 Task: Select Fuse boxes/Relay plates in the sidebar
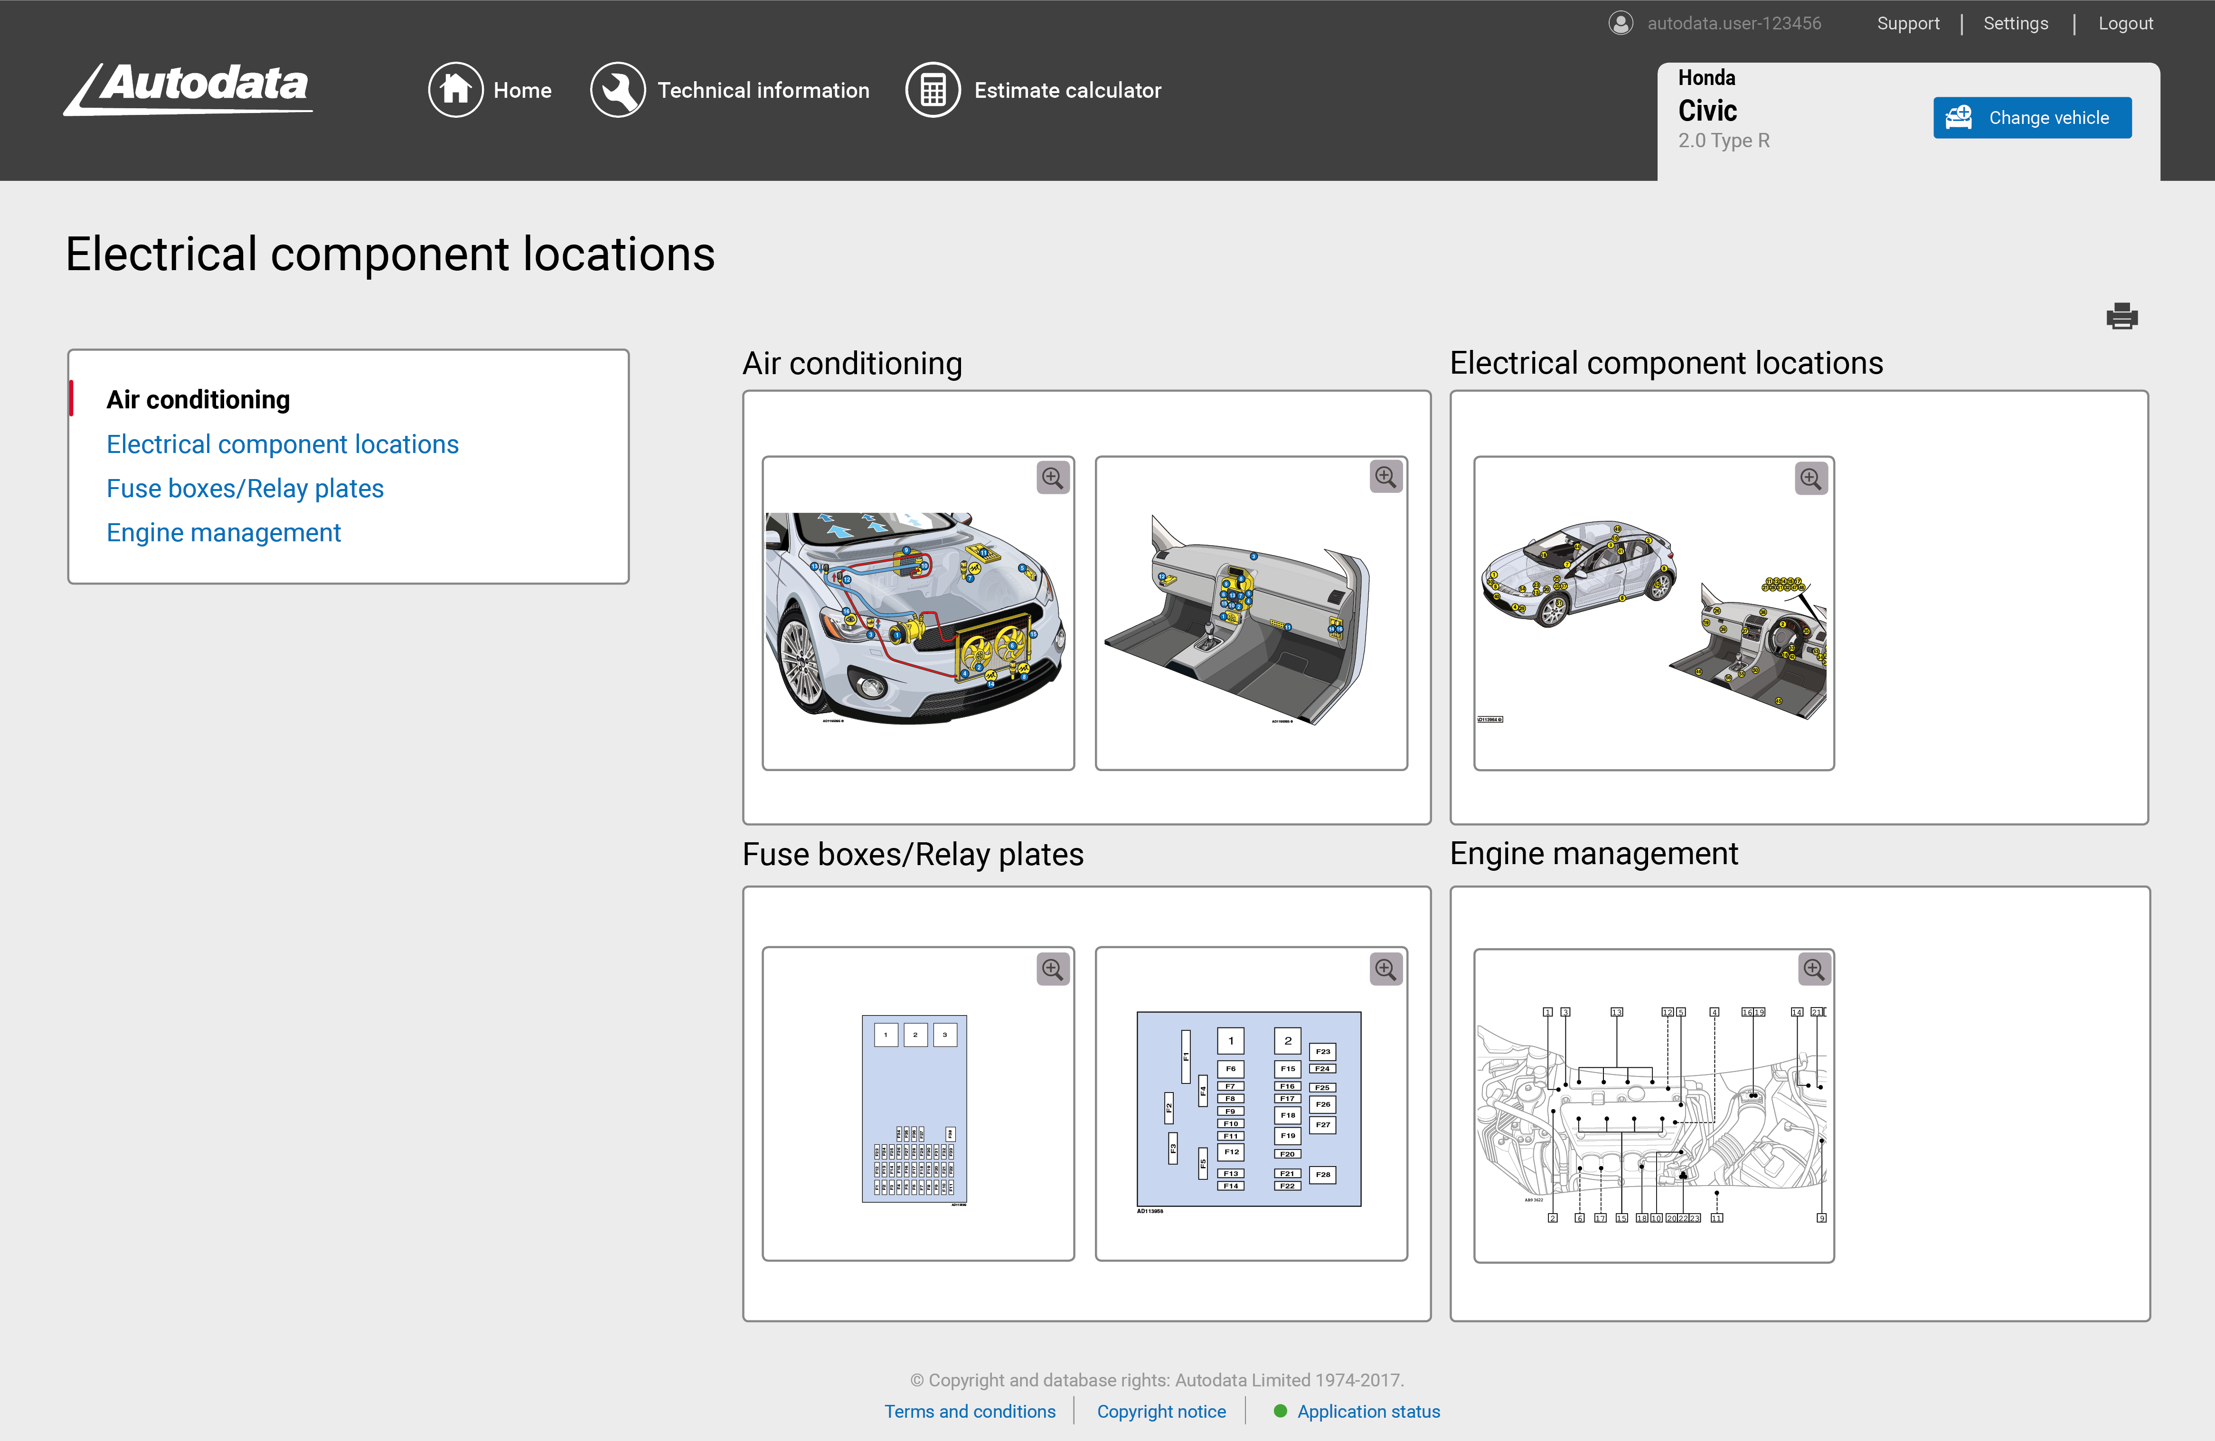[x=245, y=488]
